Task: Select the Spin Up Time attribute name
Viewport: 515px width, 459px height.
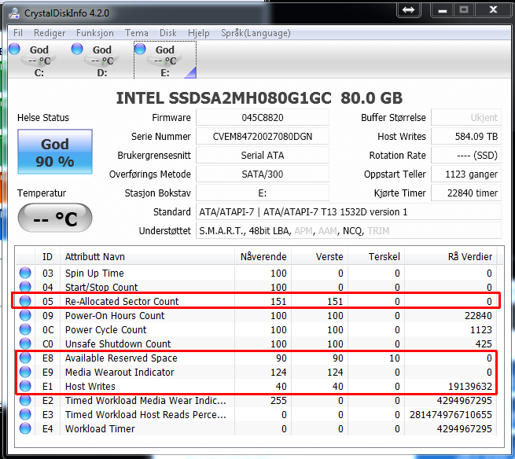Action: (94, 274)
